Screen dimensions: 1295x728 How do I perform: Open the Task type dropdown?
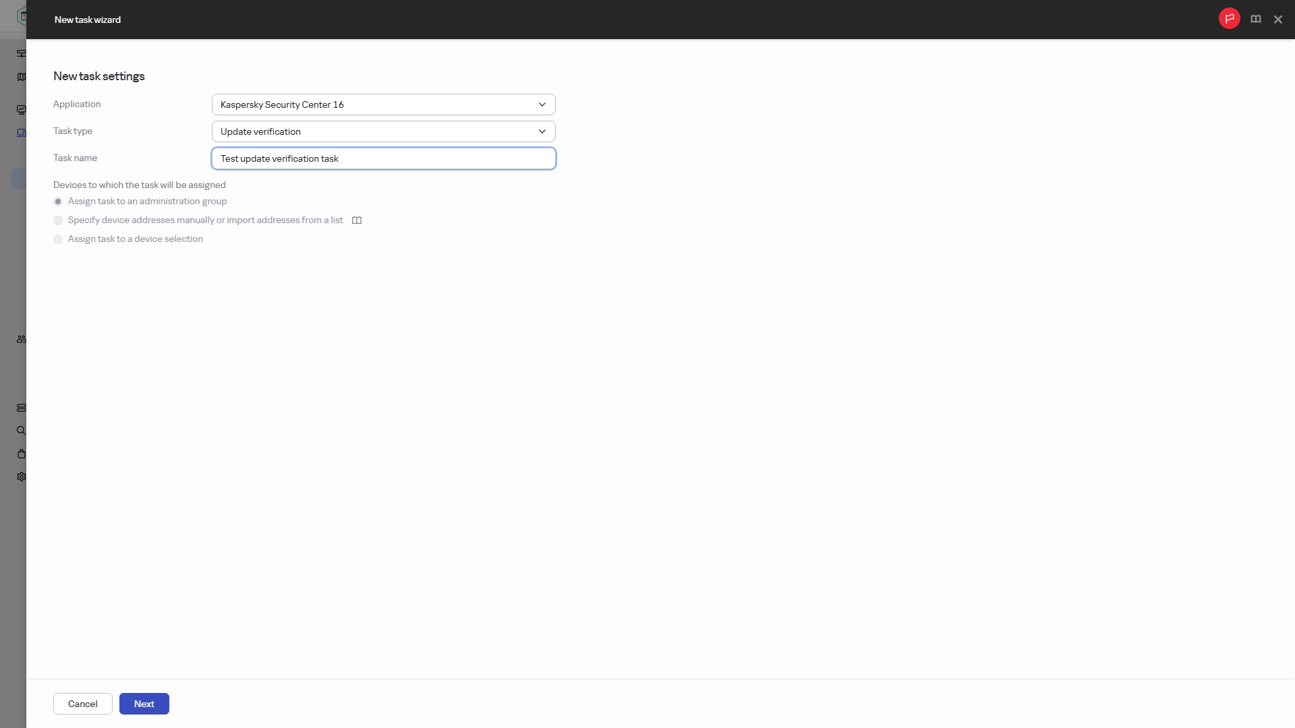(383, 131)
